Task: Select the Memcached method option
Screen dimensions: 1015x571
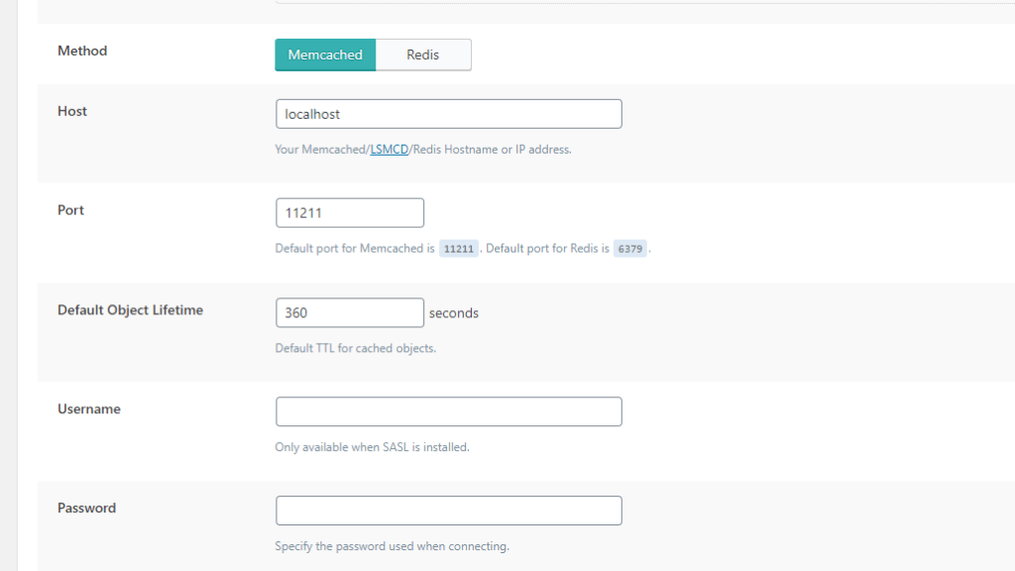Action: [325, 56]
